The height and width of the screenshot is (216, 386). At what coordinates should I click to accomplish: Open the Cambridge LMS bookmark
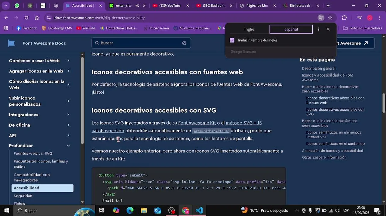pyautogui.click(x=57, y=28)
